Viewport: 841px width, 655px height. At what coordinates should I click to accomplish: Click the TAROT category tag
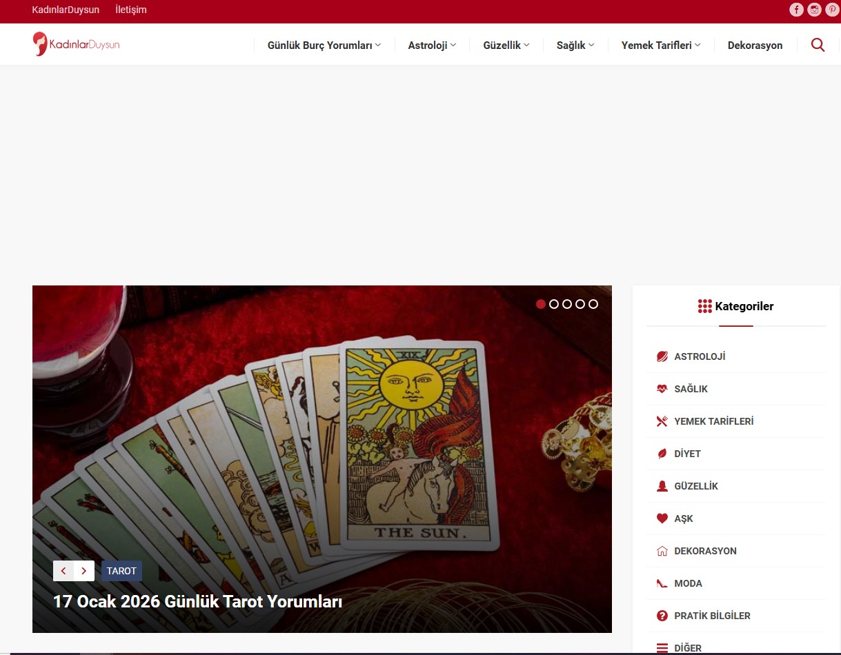[x=121, y=571]
